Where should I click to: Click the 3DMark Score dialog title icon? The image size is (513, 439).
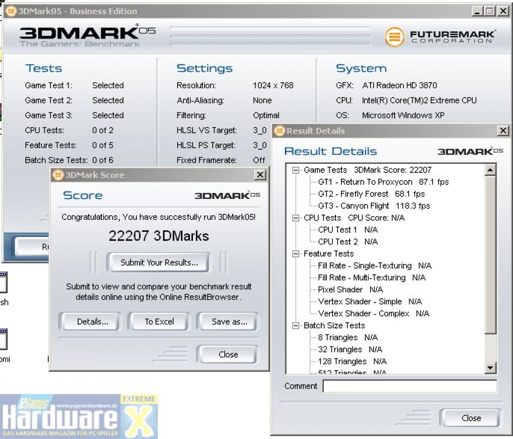click(x=58, y=175)
